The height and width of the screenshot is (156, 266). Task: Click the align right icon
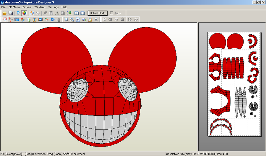[x=110, y=20]
